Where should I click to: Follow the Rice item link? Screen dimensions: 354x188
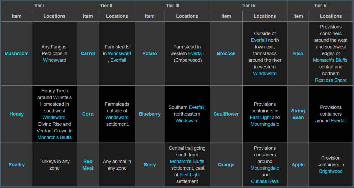[x=298, y=53]
